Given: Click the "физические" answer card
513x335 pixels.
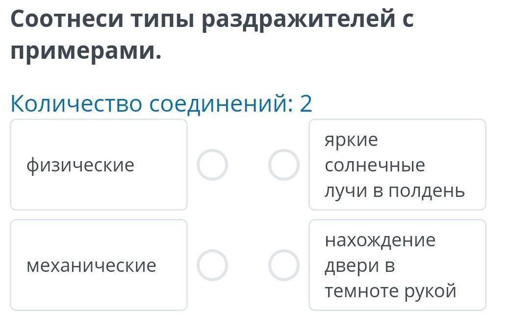Looking at the screenshot, I should pos(99,165).
